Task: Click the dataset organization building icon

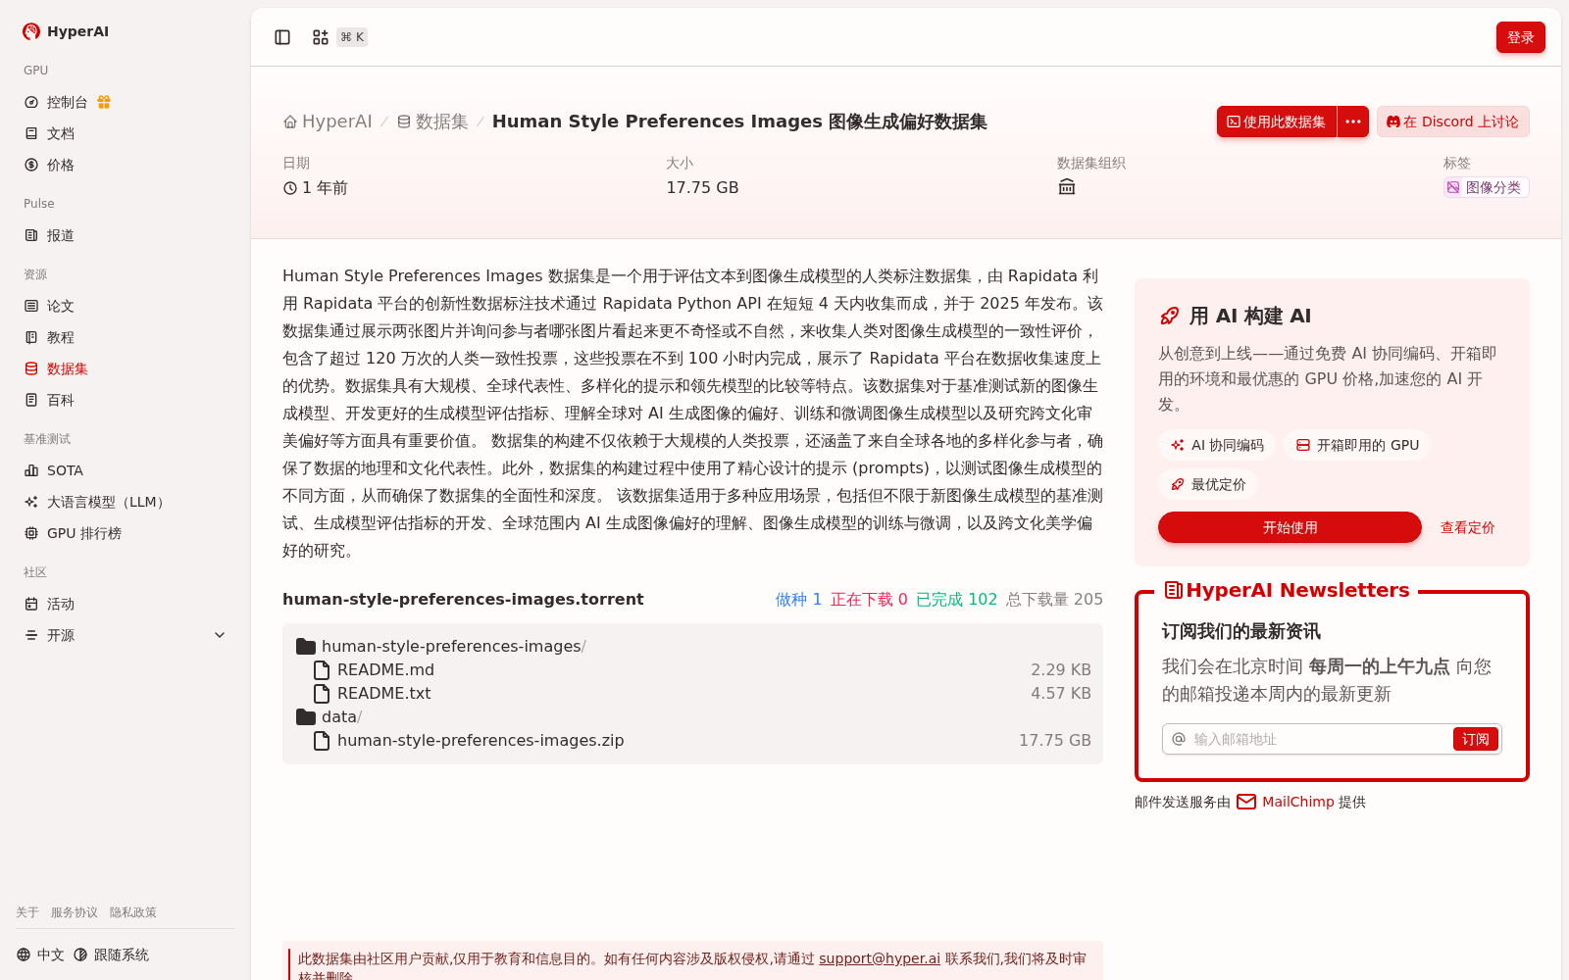Action: 1067,187
